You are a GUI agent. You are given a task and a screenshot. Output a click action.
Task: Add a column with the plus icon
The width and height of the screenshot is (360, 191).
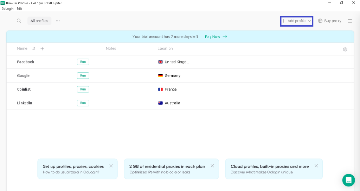pyautogui.click(x=42, y=48)
